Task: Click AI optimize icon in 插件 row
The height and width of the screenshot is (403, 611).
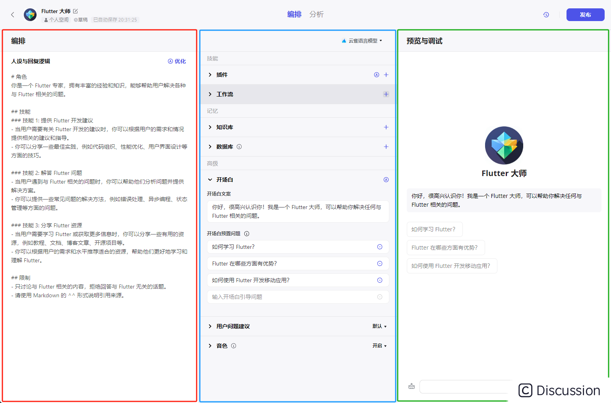Action: pyautogui.click(x=377, y=75)
